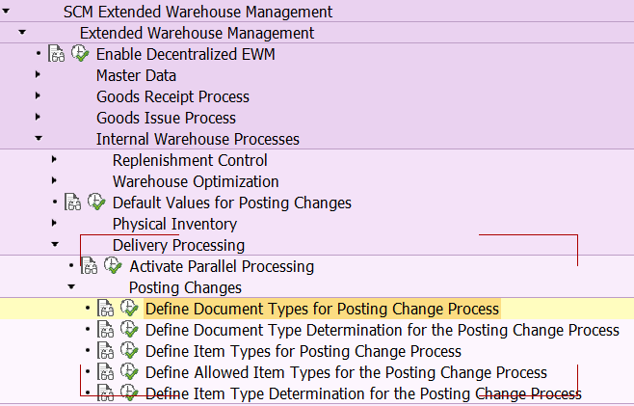Screen dimensions: 634x406
Task: Expand the Master Data node
Action: (38, 75)
